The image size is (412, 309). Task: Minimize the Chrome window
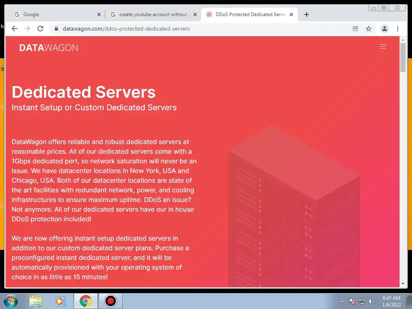click(x=374, y=8)
